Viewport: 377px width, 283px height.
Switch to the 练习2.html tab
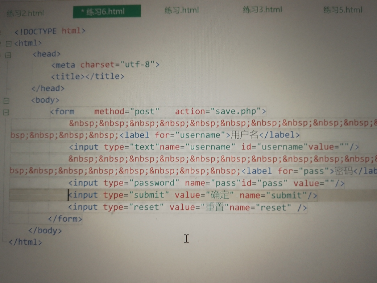pos(25,13)
